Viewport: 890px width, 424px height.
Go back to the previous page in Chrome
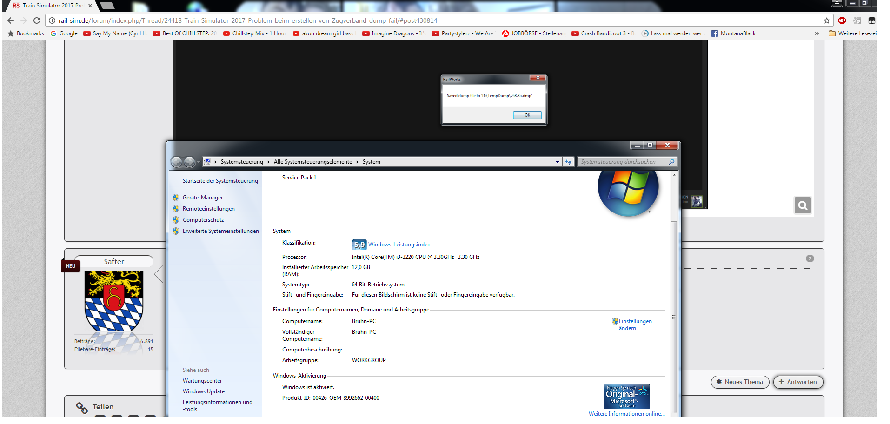[11, 20]
